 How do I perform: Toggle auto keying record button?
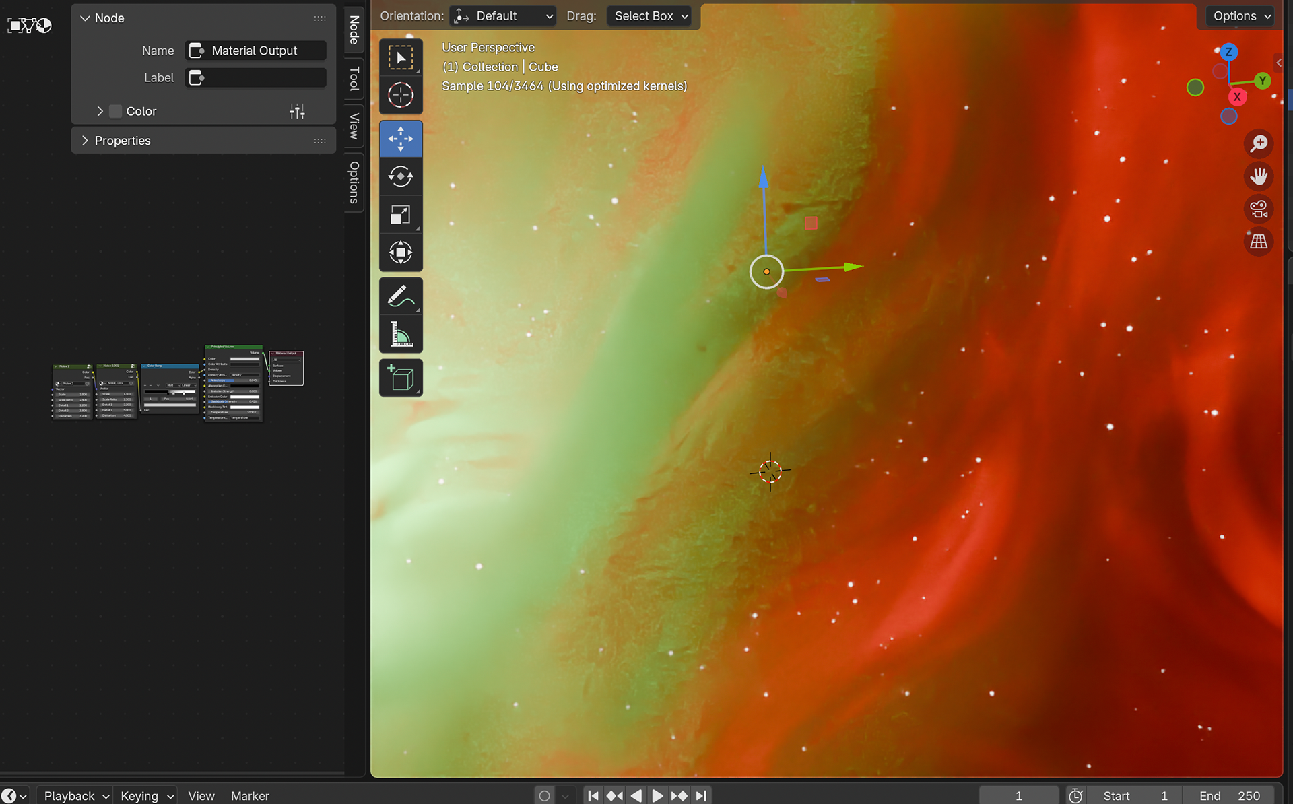[545, 795]
